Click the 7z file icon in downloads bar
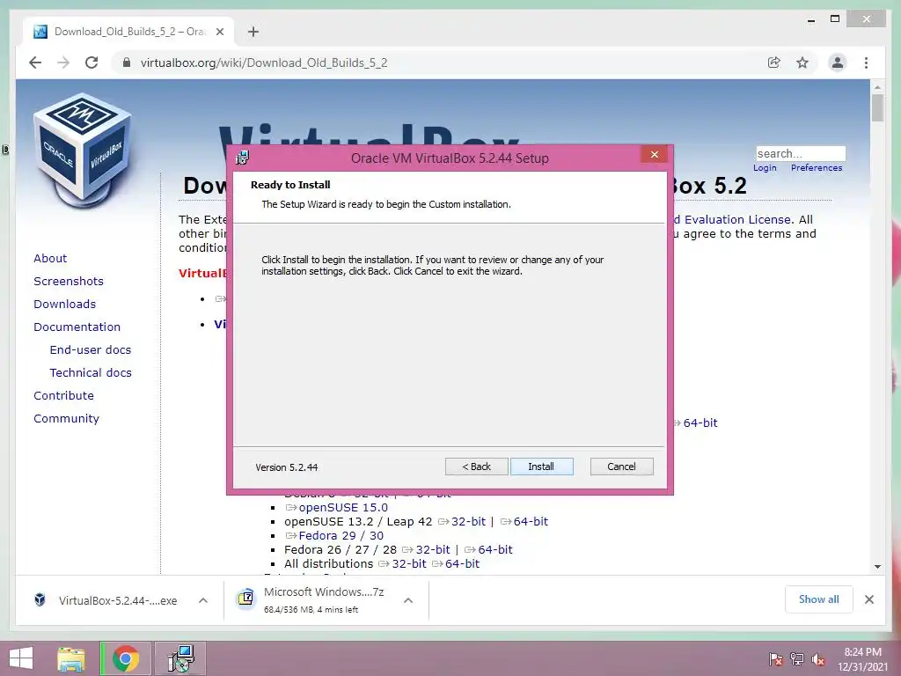 tap(246, 599)
